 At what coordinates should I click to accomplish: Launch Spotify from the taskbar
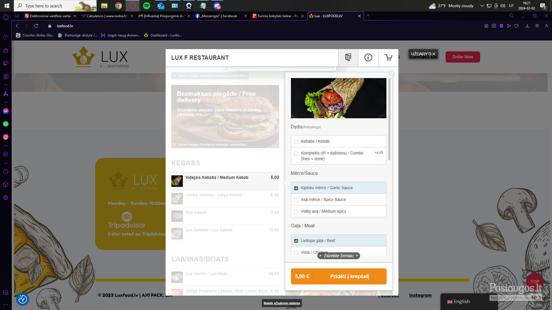(x=146, y=6)
